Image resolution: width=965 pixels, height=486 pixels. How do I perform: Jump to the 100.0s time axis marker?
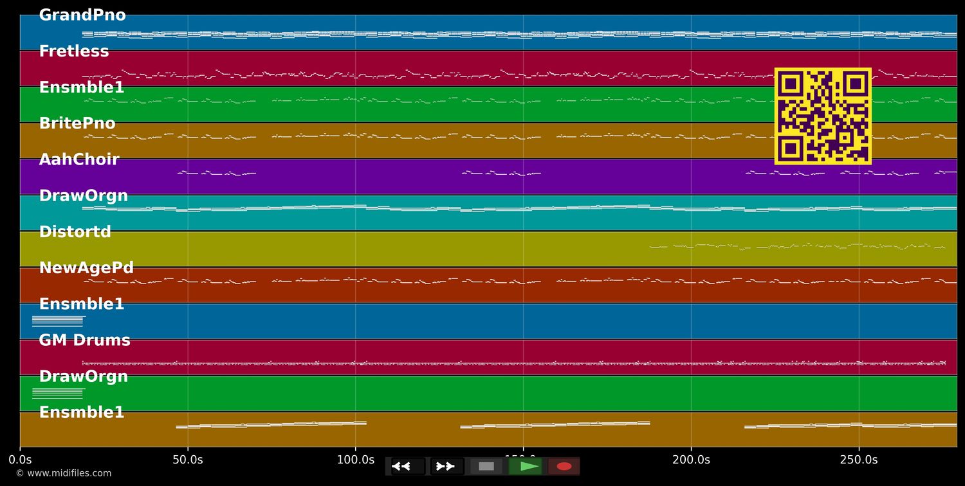pyautogui.click(x=355, y=460)
